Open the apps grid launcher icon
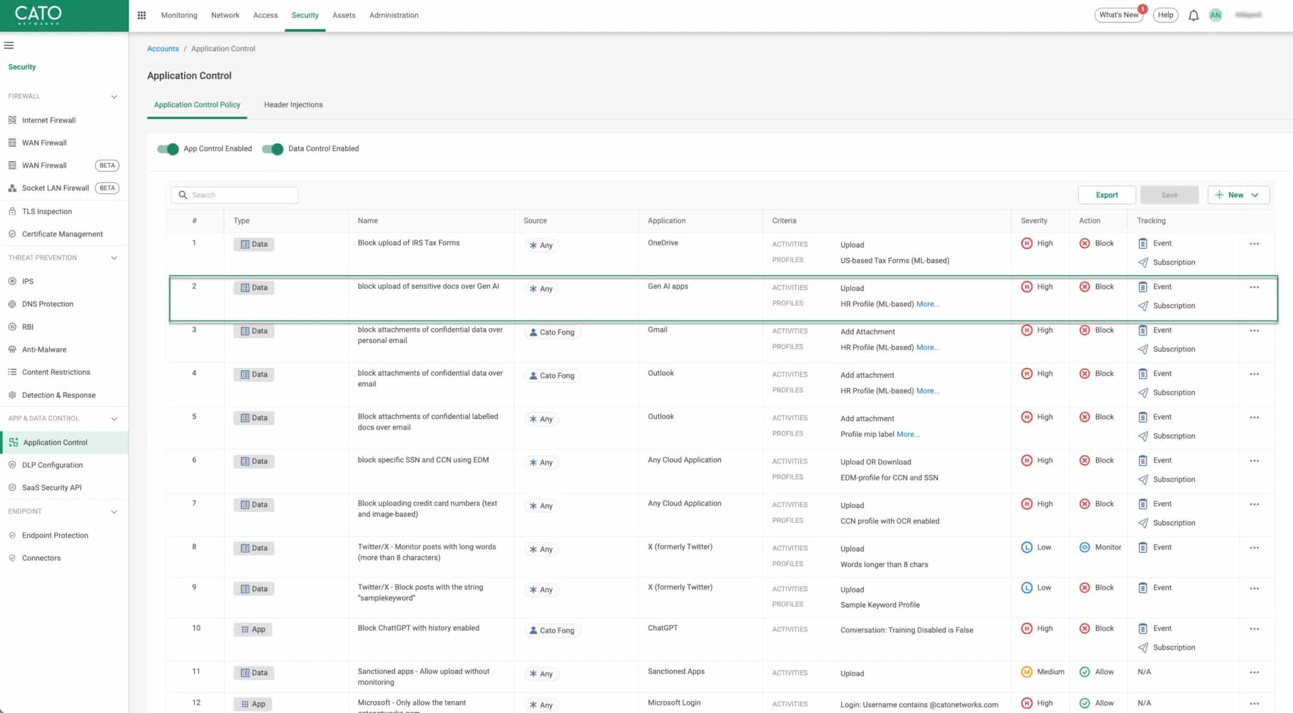Image resolution: width=1293 pixels, height=713 pixels. pyautogui.click(x=142, y=15)
